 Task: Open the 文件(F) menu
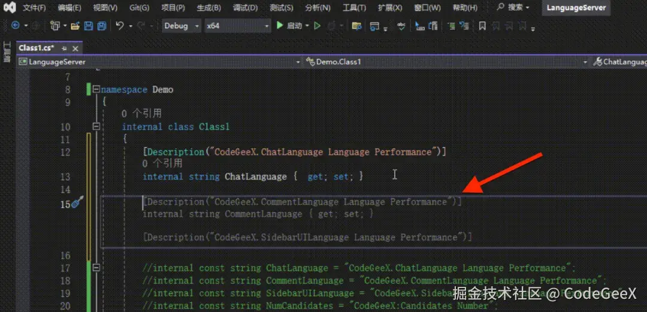34,7
